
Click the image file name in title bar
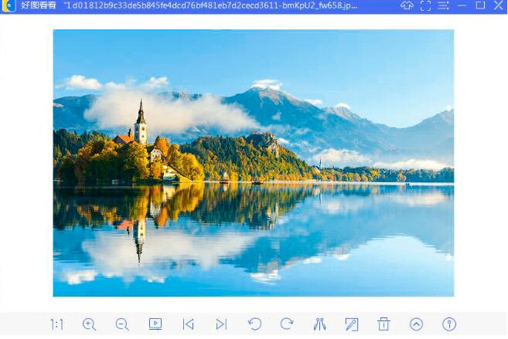tap(209, 5)
